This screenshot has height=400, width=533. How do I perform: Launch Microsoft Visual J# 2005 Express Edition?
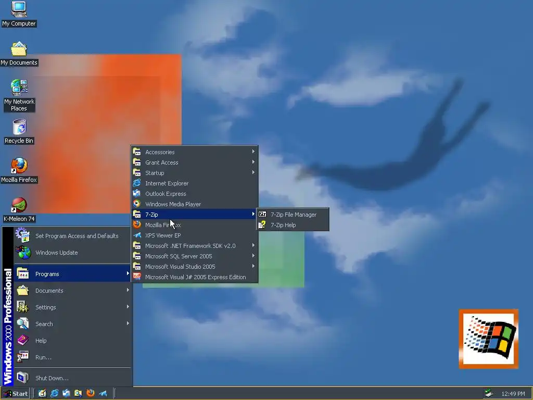[195, 277]
